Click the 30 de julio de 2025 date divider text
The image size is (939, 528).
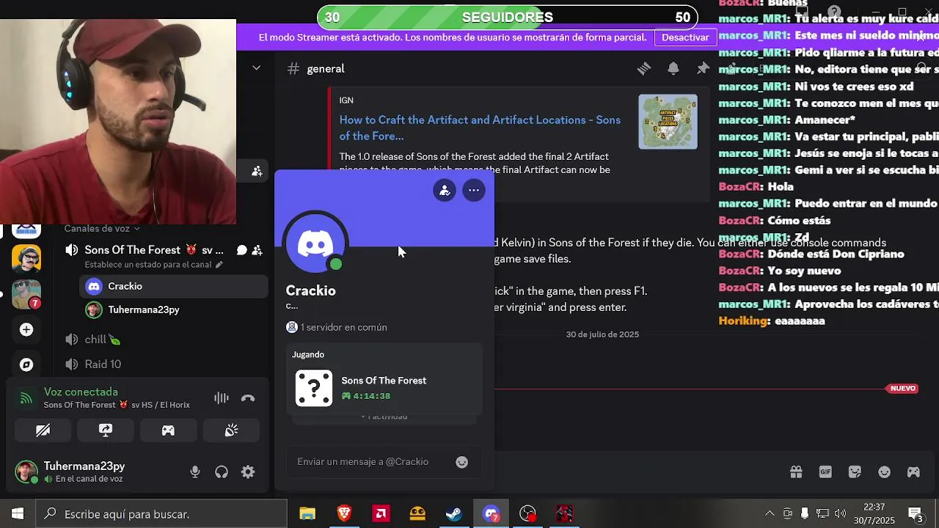602,334
